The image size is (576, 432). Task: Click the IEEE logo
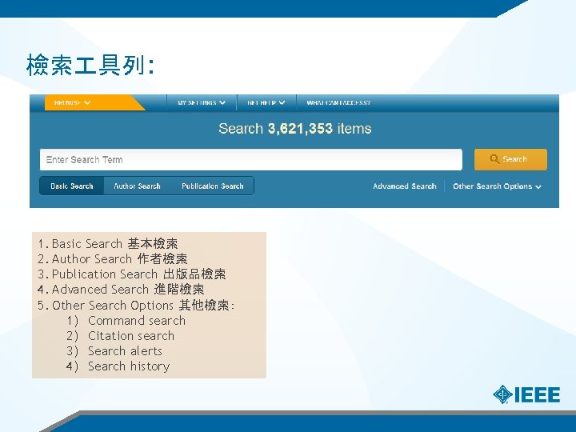[x=526, y=394]
